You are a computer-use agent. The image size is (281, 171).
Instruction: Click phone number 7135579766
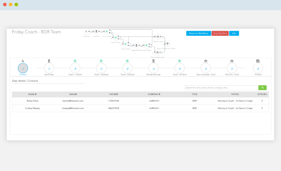(x=114, y=101)
